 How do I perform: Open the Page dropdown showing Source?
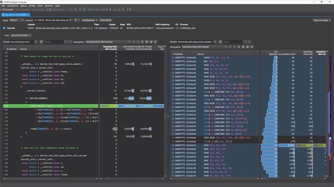pyautogui.click(x=16, y=20)
